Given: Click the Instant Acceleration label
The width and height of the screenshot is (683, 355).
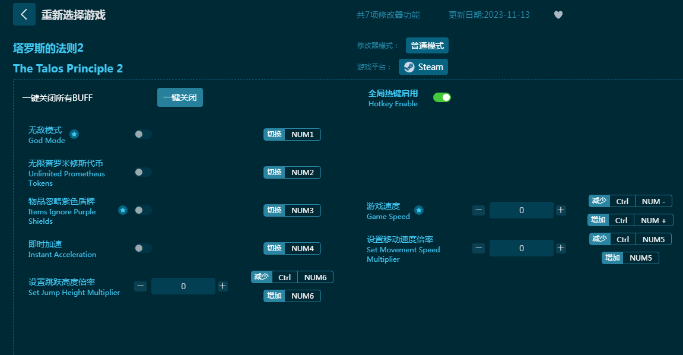Looking at the screenshot, I should point(62,249).
